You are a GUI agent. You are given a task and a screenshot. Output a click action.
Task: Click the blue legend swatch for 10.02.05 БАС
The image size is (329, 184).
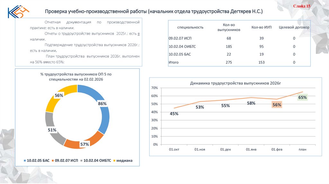(25, 161)
